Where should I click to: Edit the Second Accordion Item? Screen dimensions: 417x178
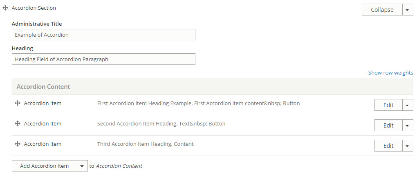pyautogui.click(x=388, y=125)
